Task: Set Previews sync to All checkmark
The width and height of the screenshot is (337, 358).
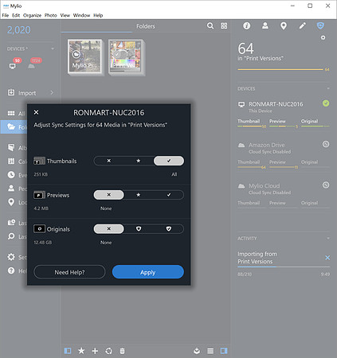Action: [169, 195]
